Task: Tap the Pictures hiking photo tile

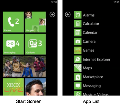Action: pos(25,67)
